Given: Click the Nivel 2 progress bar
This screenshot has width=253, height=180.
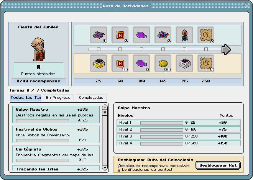Looking at the screenshot, I should pos(161,130).
